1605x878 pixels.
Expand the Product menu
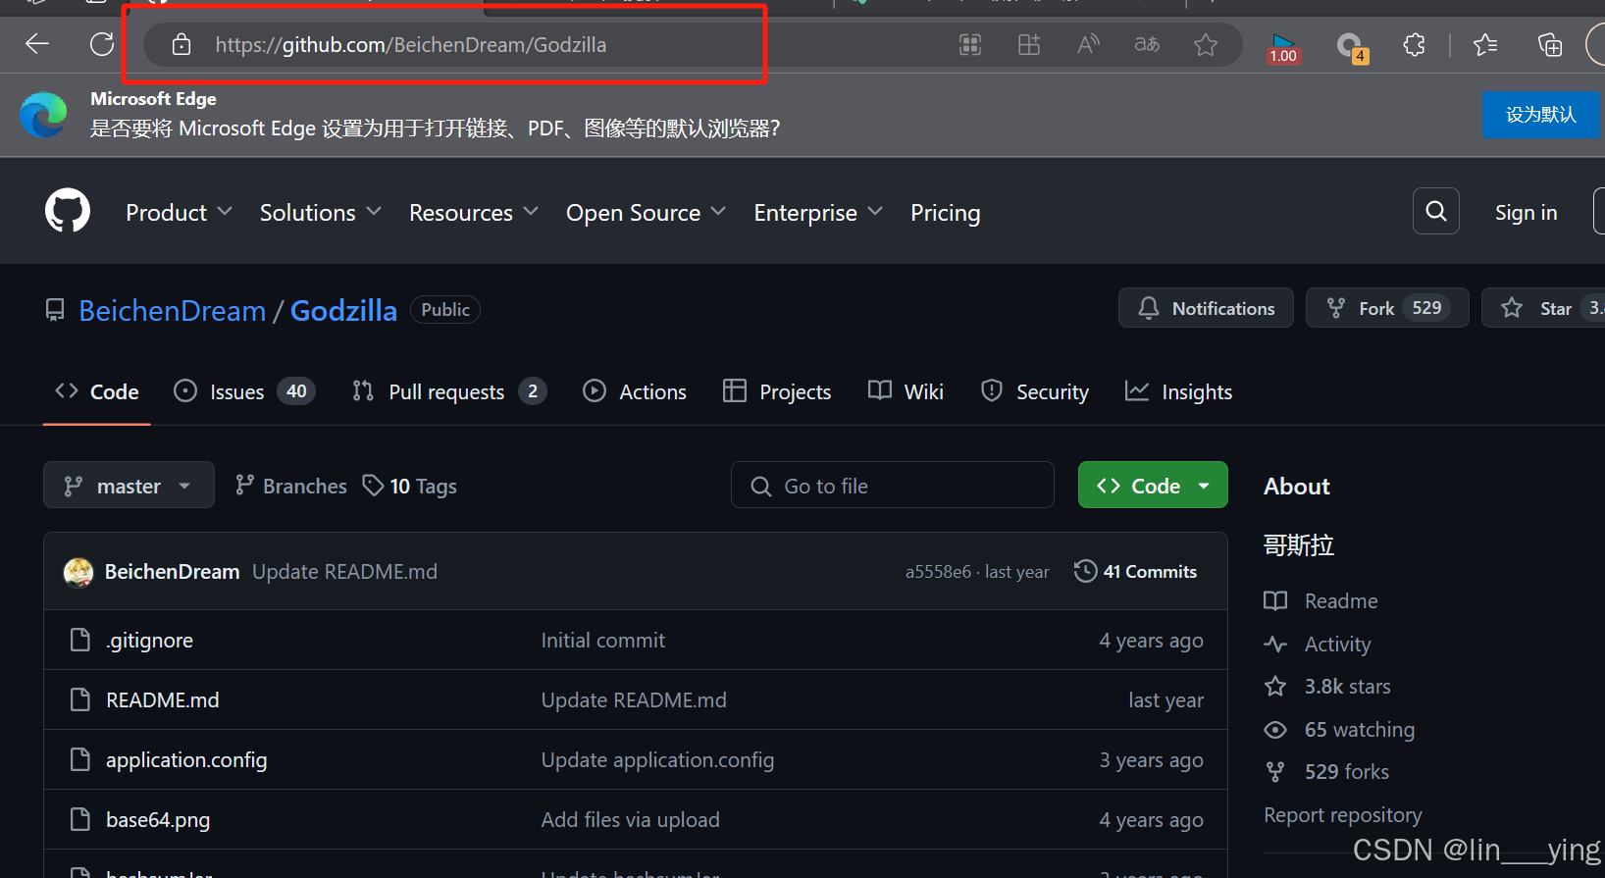[x=179, y=213]
